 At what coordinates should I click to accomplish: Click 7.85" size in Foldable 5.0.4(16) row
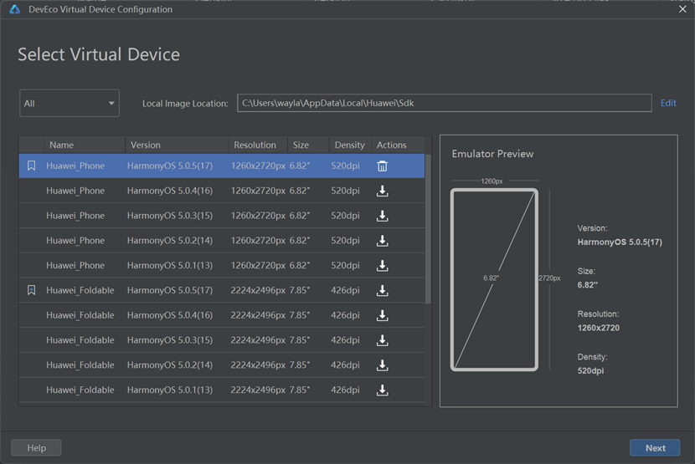(x=300, y=315)
